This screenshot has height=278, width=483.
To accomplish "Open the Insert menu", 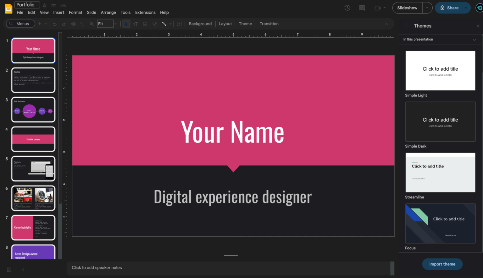I will point(58,12).
